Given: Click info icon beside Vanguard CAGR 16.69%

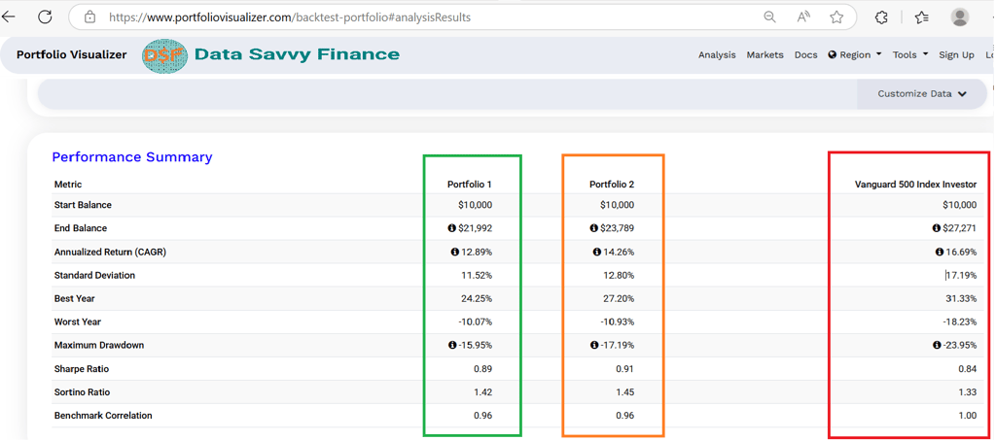Looking at the screenshot, I should 939,252.
